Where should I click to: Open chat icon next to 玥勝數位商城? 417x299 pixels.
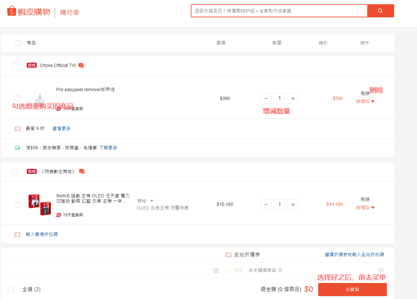click(x=82, y=172)
